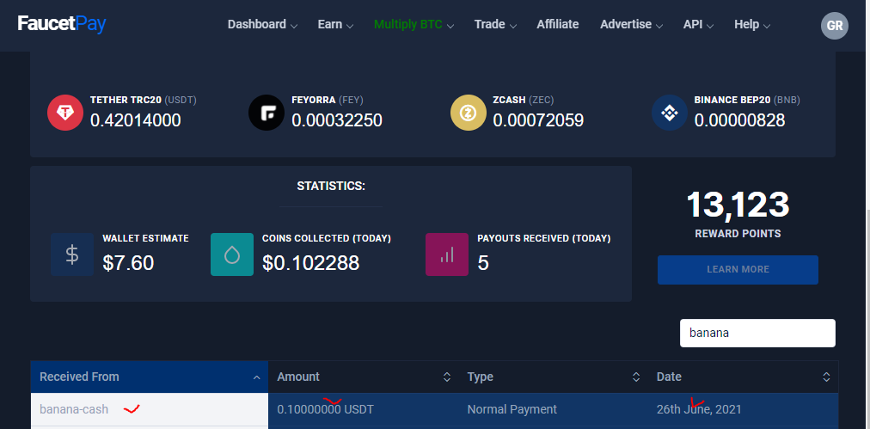The height and width of the screenshot is (429, 870).
Task: Open the Multiply BTC dropdown
Action: 414,24
